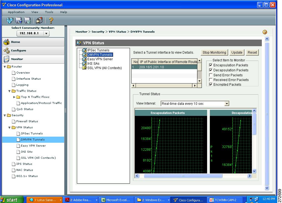Open the Configure section with gears icon

pyautogui.click(x=33, y=51)
